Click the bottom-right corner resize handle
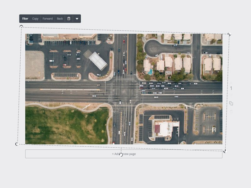Image resolution: width=251 pixels, height=188 pixels. pos(224,151)
